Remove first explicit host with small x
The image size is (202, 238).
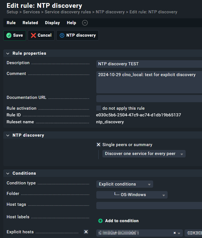(175, 233)
